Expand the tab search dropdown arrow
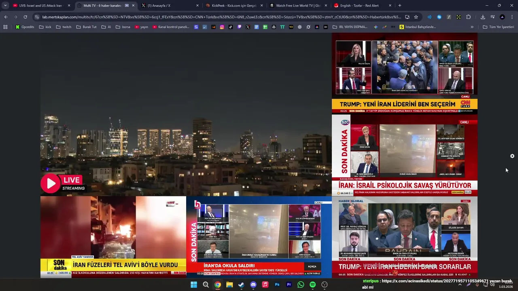 [5, 6]
